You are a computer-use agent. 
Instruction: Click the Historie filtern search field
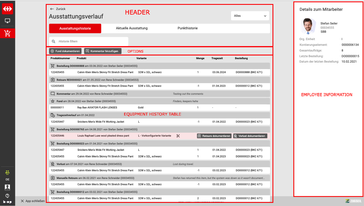[91, 42]
